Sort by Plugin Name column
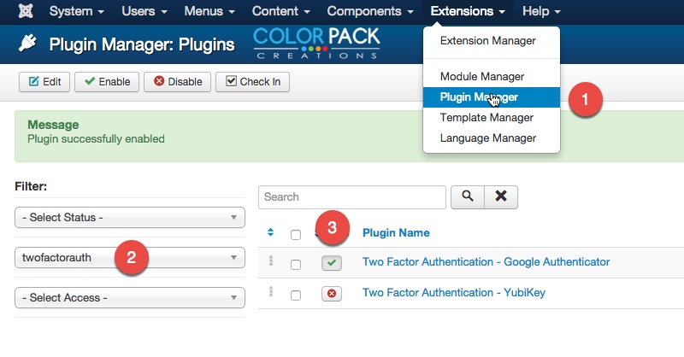The image size is (684, 357). pos(396,233)
